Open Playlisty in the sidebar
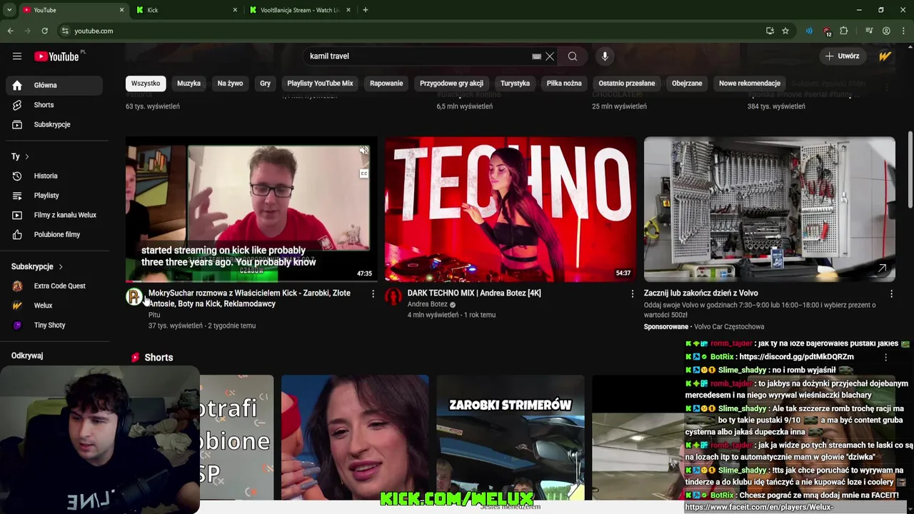Image resolution: width=914 pixels, height=514 pixels. pos(54,195)
